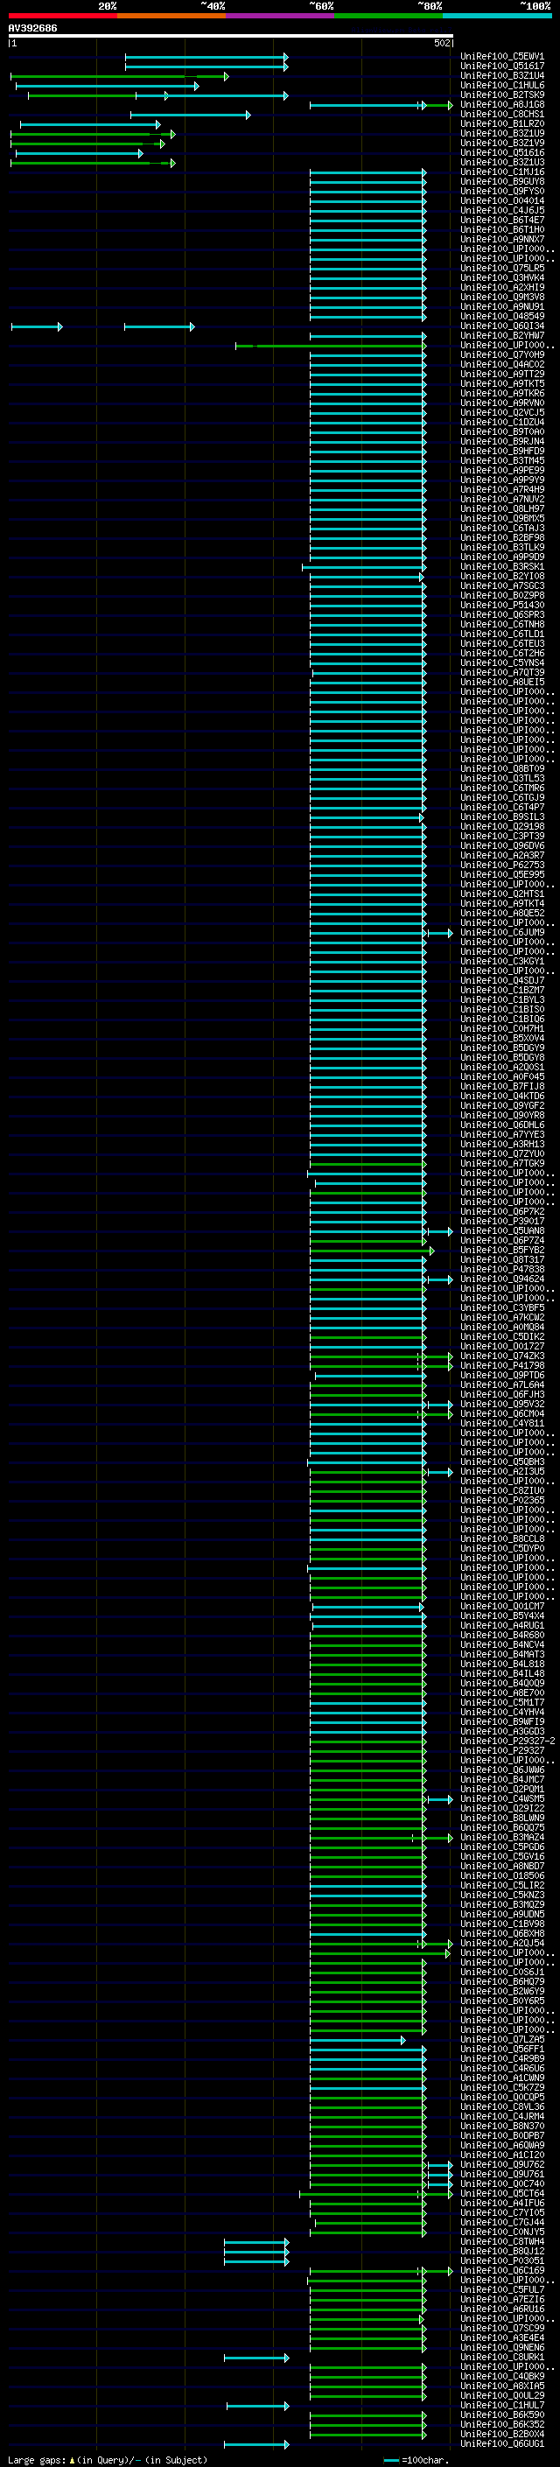Click hit label UniRef100_Q75LR5
560x2467 pixels.
tap(501, 270)
